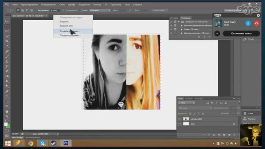Select the Rectangular Marquee tool
This screenshot has height=149, width=265.
7,26
